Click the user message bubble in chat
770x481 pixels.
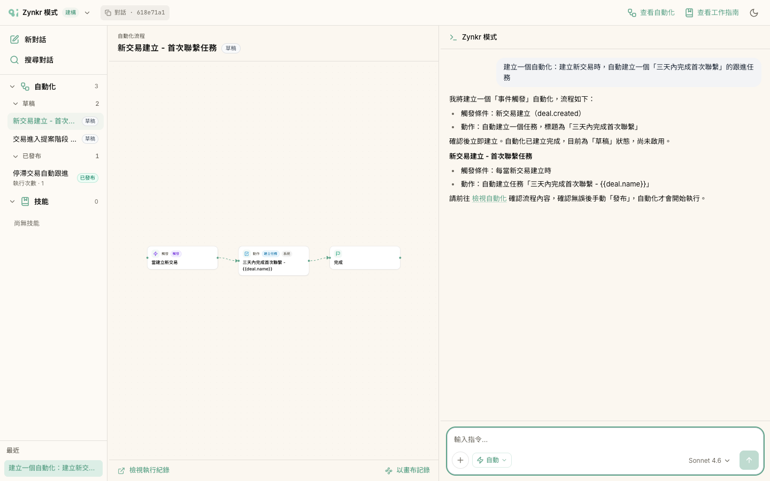click(629, 72)
